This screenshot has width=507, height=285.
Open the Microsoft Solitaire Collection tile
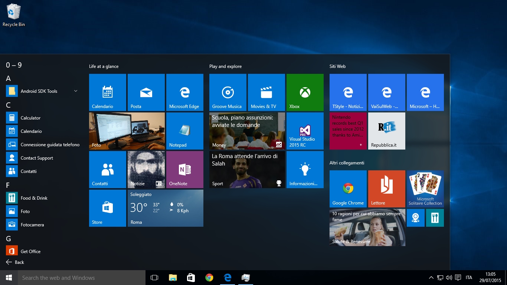[425, 189]
